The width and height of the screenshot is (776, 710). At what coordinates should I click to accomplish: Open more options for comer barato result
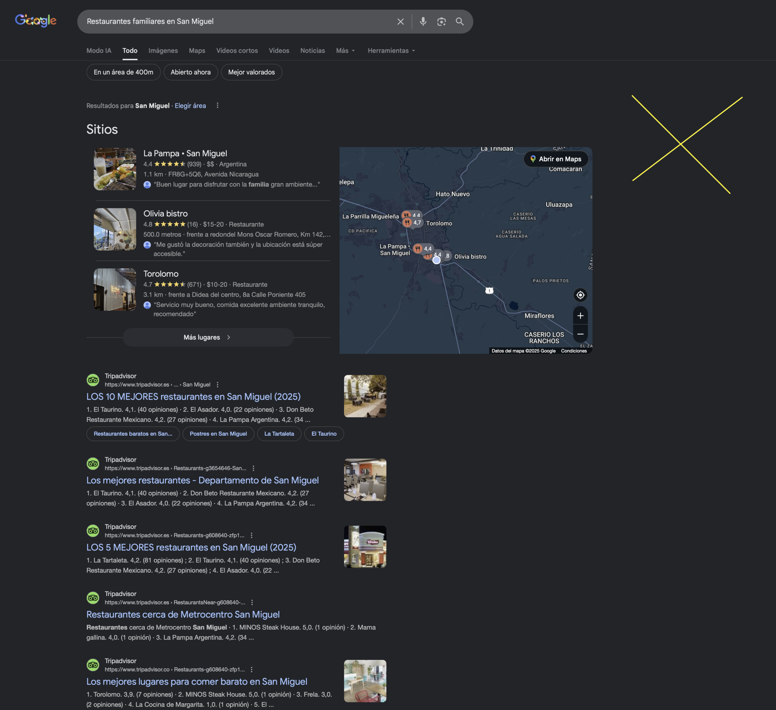[x=251, y=669]
